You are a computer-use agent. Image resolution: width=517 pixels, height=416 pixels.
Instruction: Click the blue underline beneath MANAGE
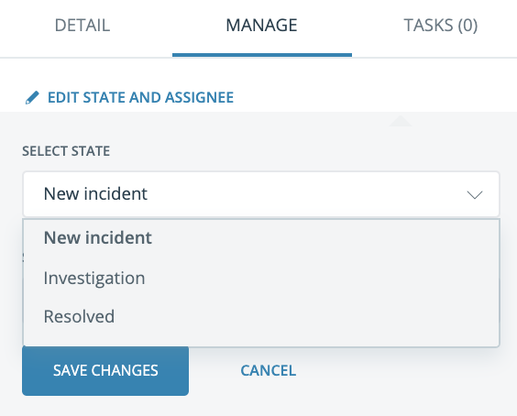(x=262, y=55)
